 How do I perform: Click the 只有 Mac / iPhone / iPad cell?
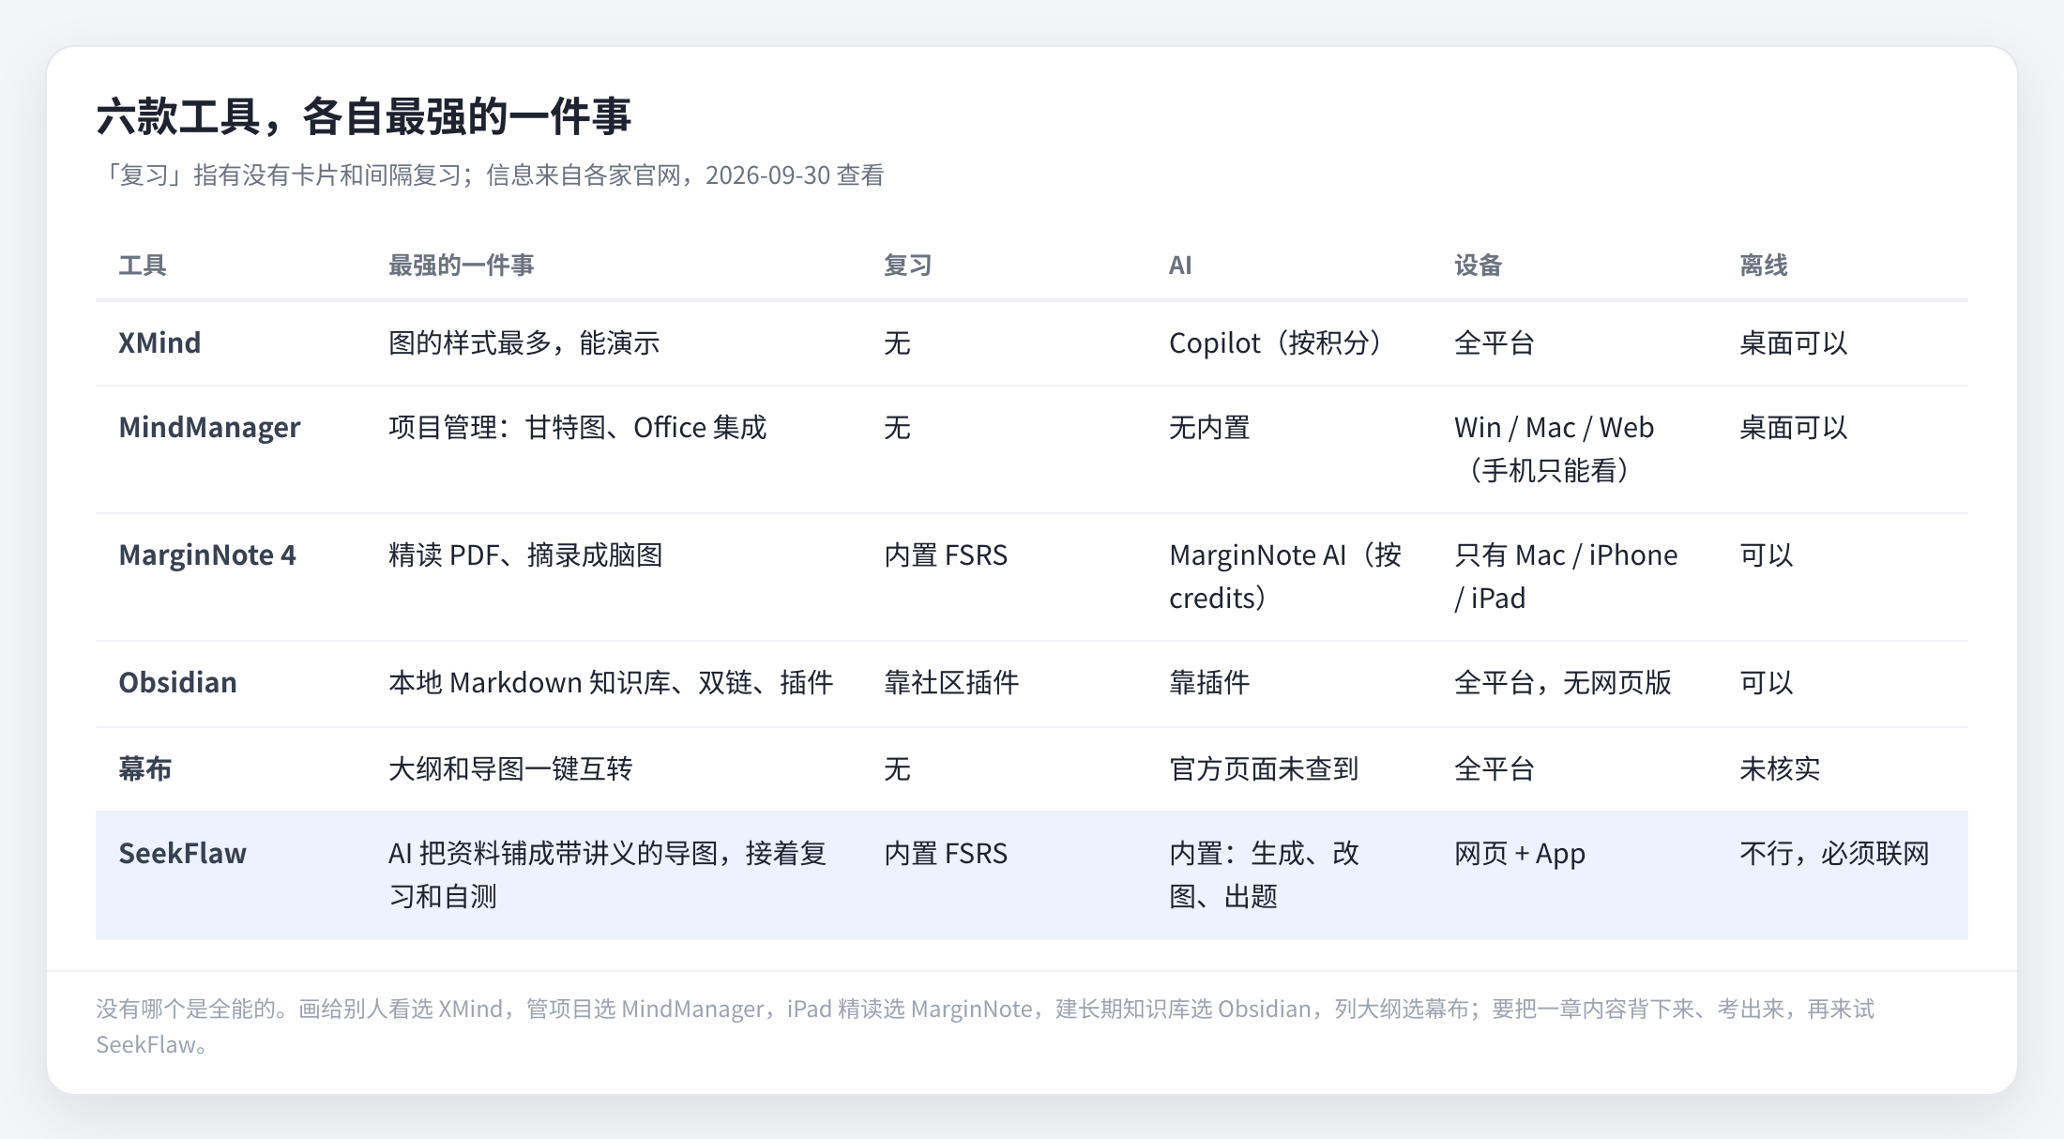(x=1566, y=577)
